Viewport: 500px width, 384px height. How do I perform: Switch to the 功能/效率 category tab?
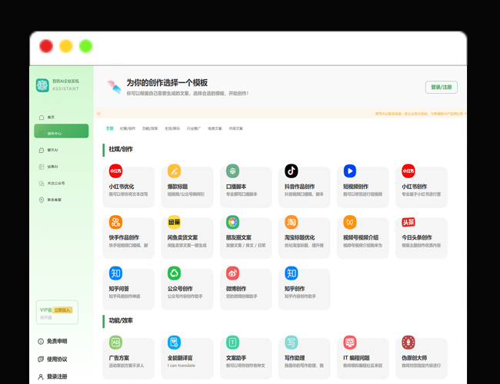[150, 128]
